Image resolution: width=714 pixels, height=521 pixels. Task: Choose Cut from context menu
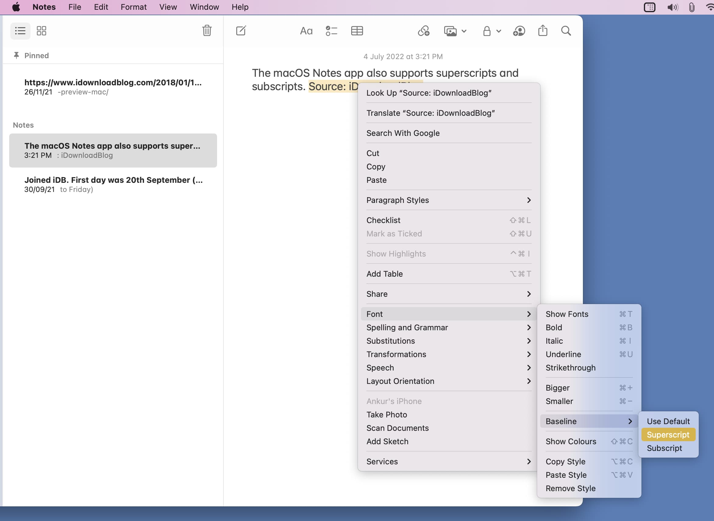449,153
